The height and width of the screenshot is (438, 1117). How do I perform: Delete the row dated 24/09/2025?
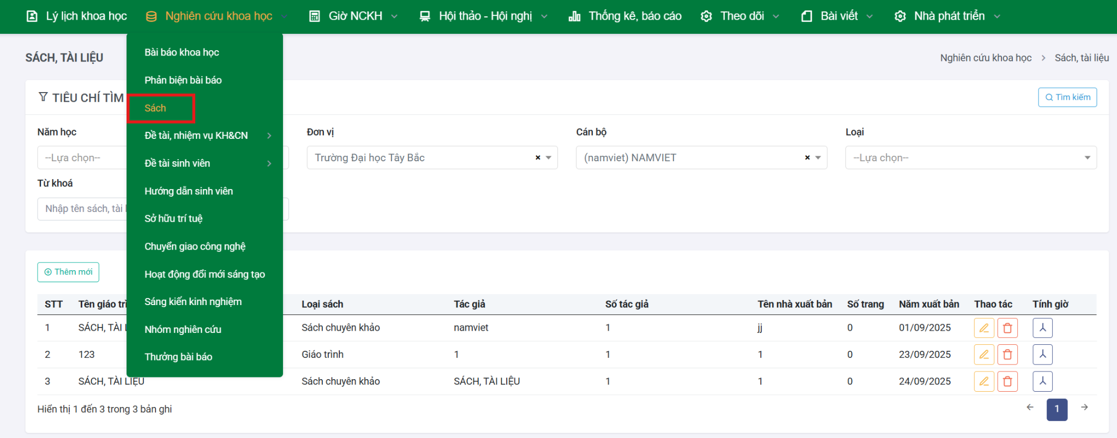click(1007, 381)
